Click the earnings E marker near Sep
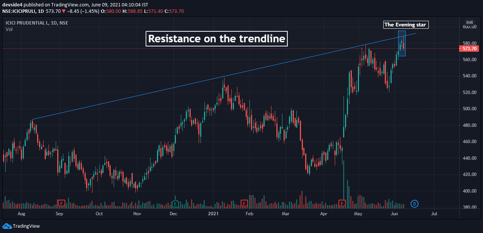The width and height of the screenshot is (483, 233). pos(62,203)
